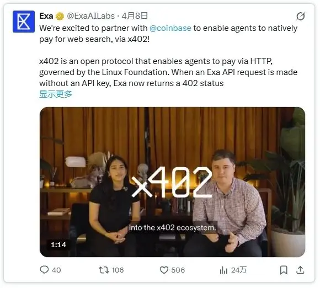This screenshot has width=320, height=288.
Task: Click the 1:14 video duration badge
Action: pyautogui.click(x=58, y=244)
